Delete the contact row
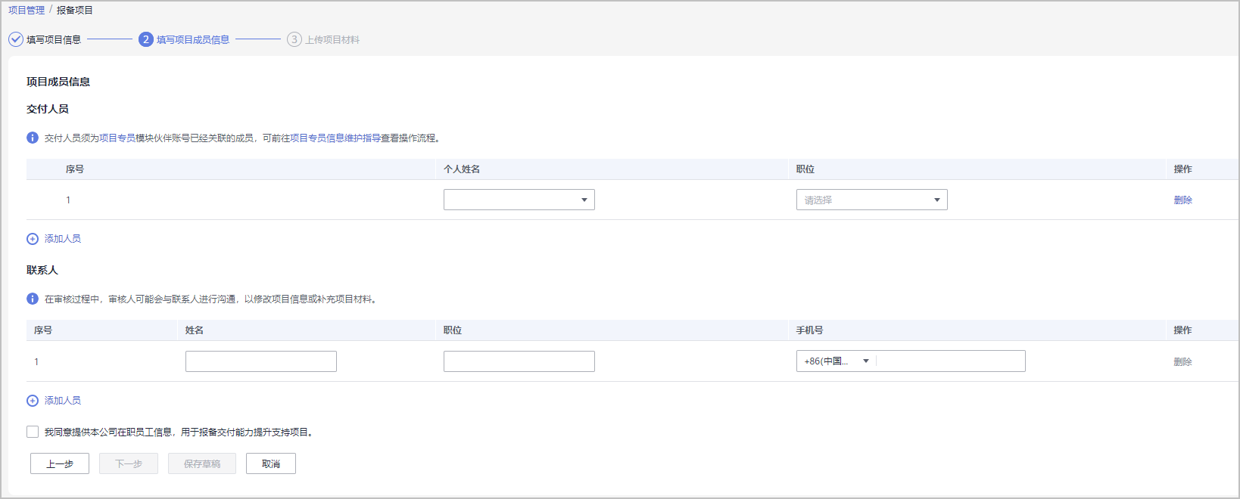Screen dimensions: 1240x499 click(x=1182, y=361)
